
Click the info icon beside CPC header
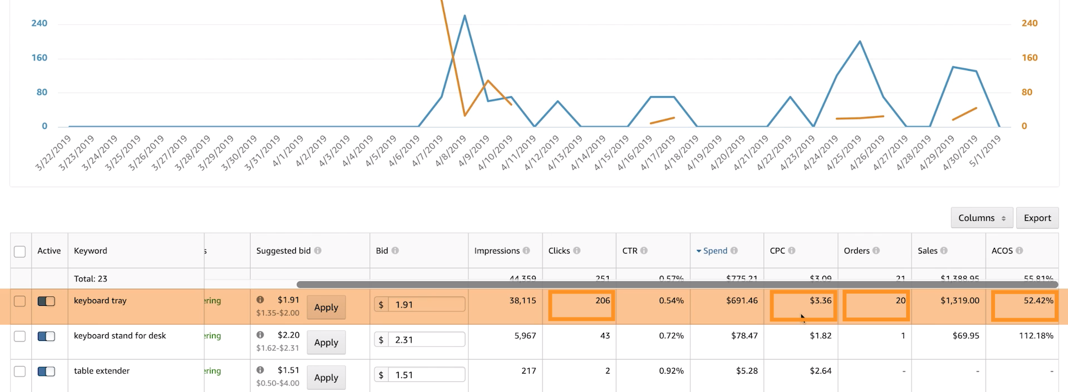coord(791,251)
